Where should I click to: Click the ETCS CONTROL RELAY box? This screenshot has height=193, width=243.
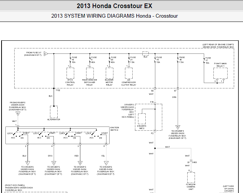point(70,73)
